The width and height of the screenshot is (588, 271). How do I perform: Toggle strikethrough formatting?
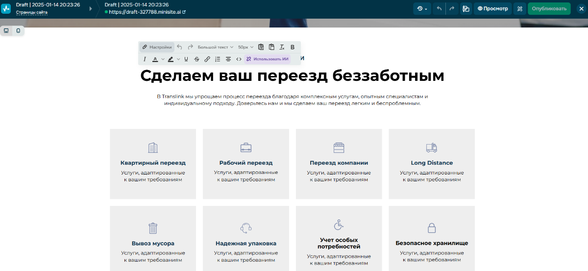tap(196, 59)
